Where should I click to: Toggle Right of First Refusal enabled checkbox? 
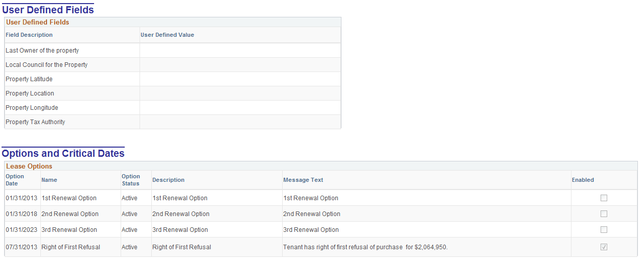coord(604,247)
